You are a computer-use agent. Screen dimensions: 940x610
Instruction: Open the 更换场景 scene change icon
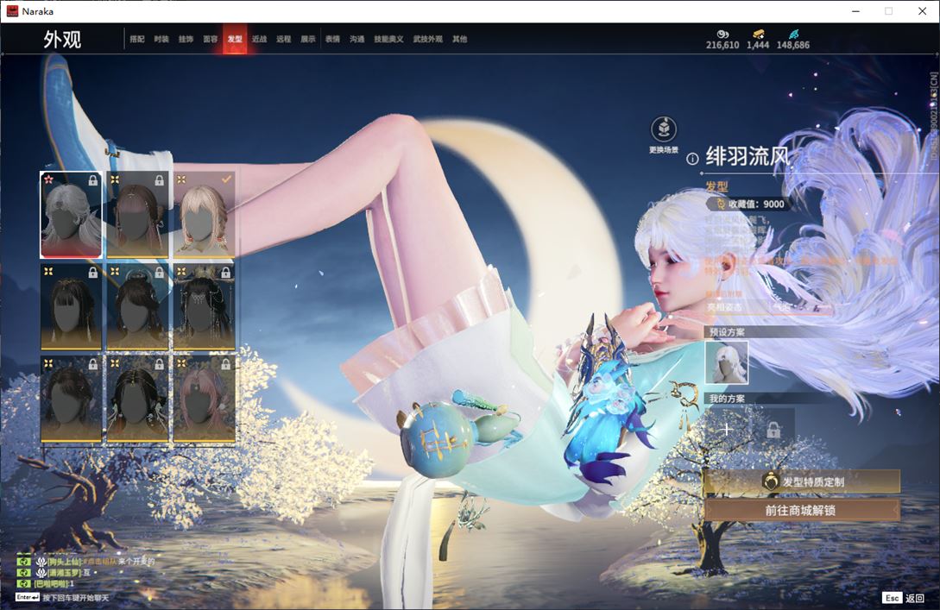coord(664,129)
